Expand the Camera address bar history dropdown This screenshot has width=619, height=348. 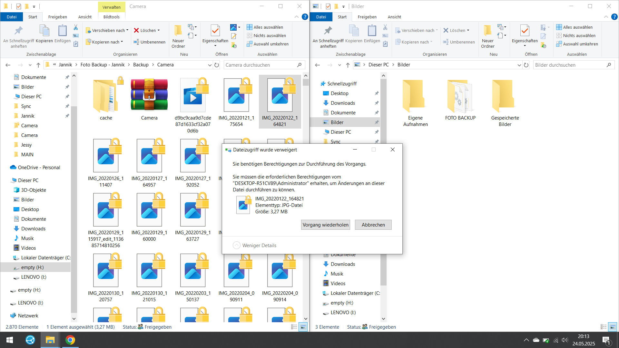(210, 65)
